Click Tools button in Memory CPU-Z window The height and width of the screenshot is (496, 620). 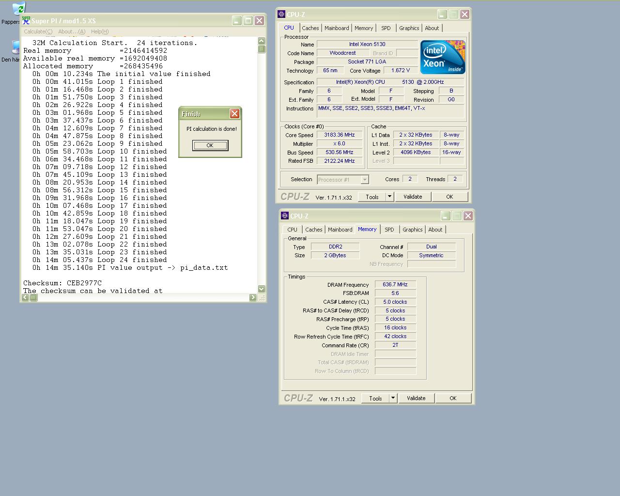point(375,398)
